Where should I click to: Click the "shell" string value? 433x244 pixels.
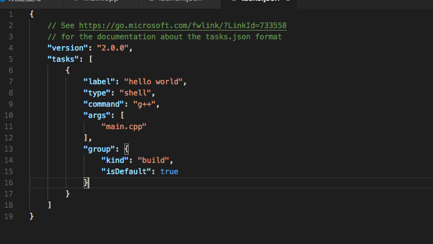(136, 93)
